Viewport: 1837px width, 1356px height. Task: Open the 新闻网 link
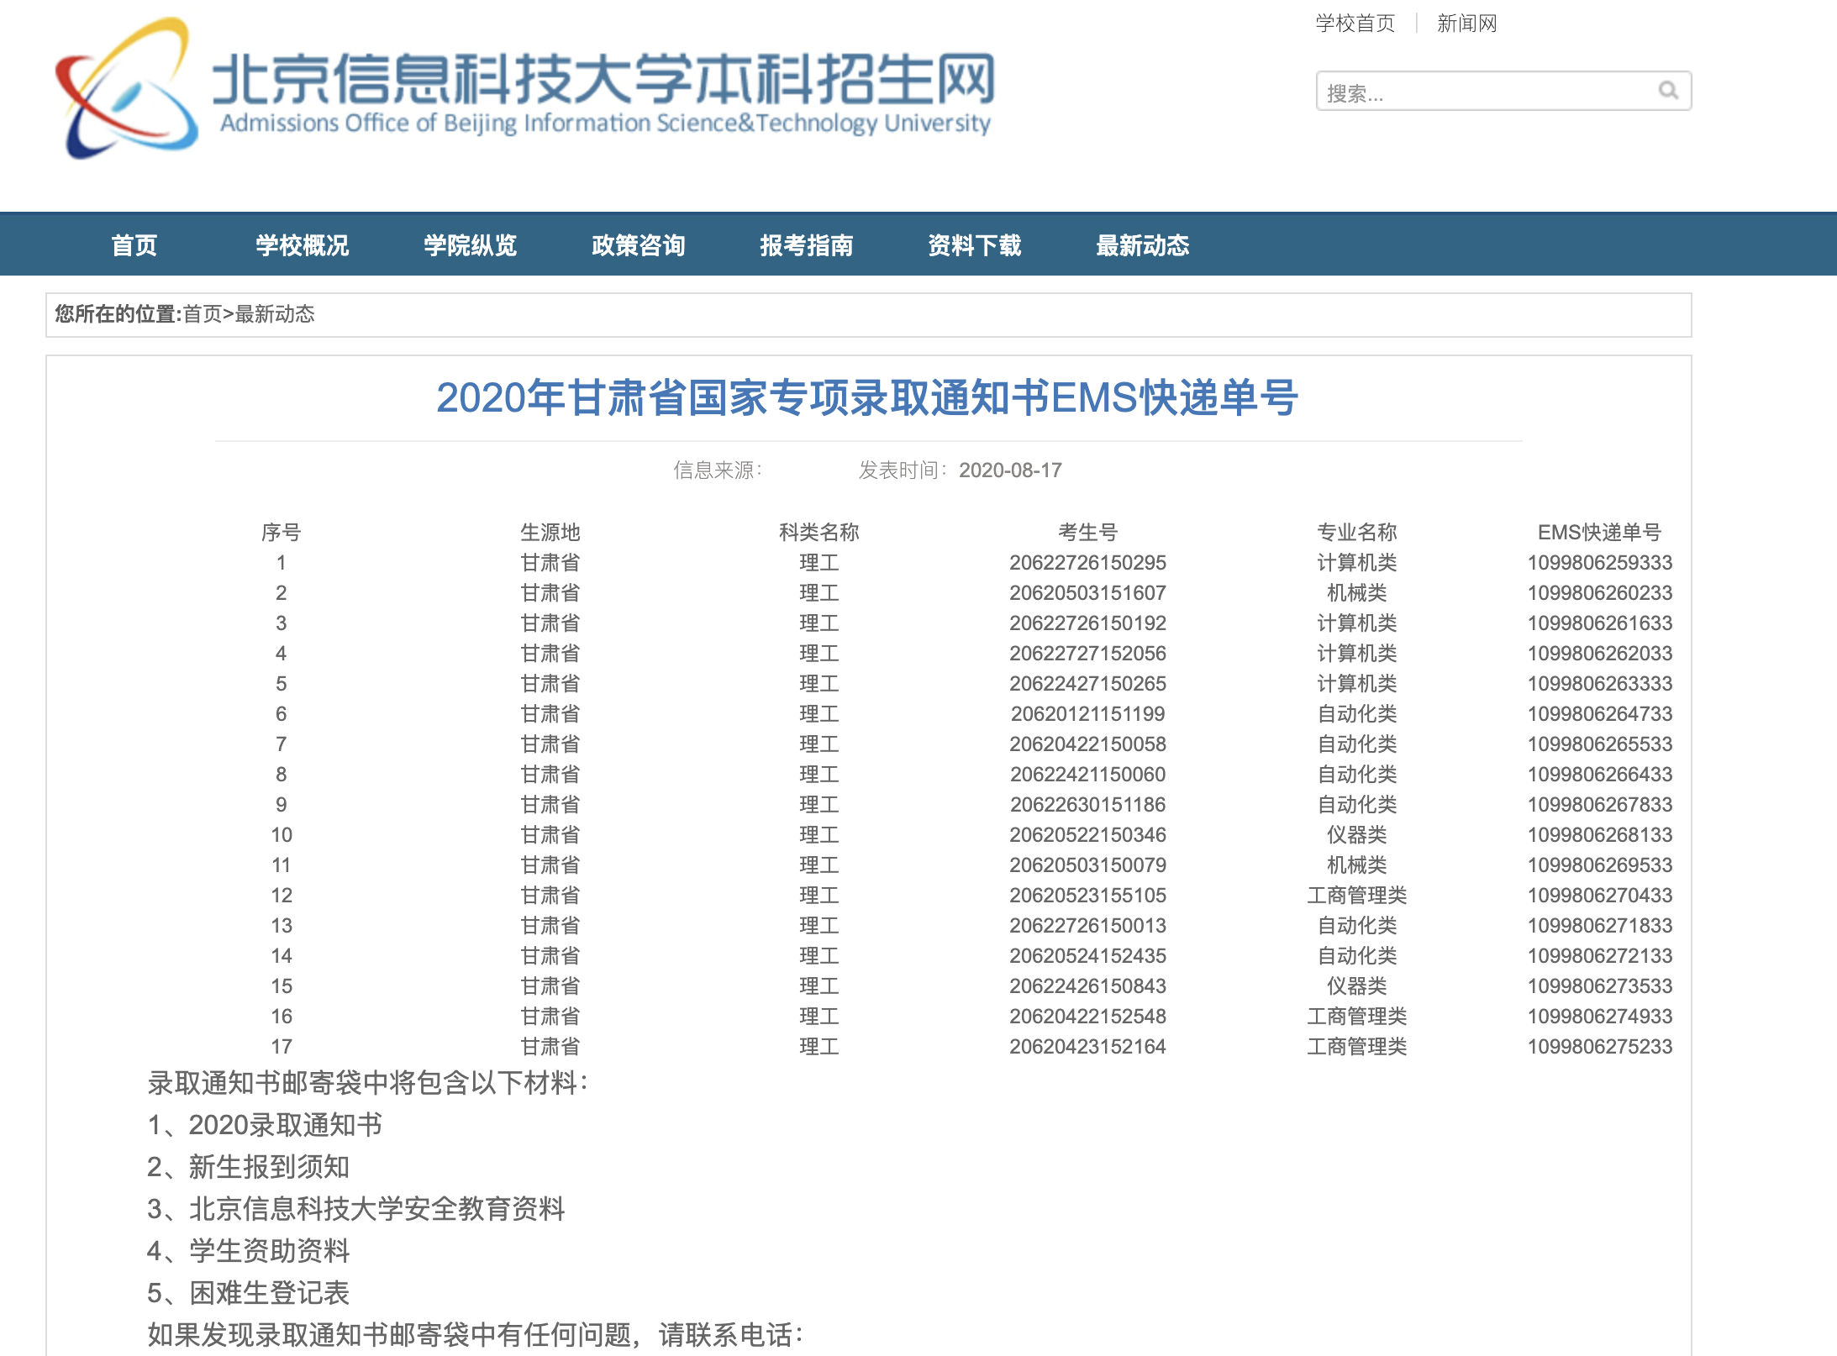(1466, 24)
